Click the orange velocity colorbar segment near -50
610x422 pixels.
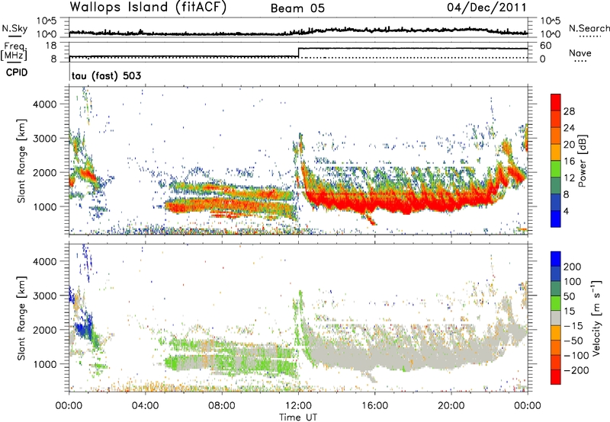pos(556,333)
